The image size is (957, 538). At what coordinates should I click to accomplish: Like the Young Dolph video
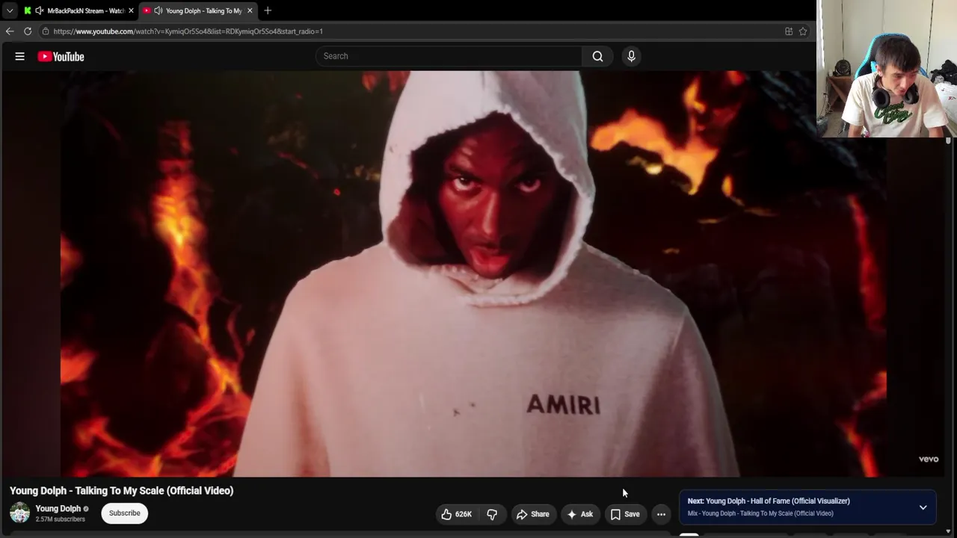456,514
